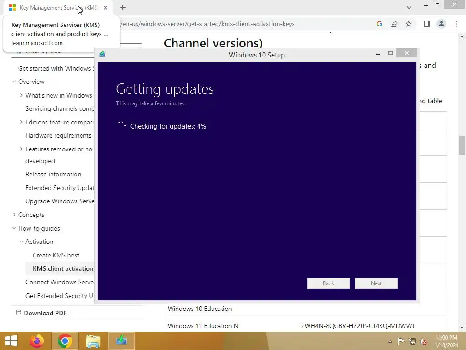The width and height of the screenshot is (466, 350).
Task: Click the Back button in Setup
Action: coord(329,283)
